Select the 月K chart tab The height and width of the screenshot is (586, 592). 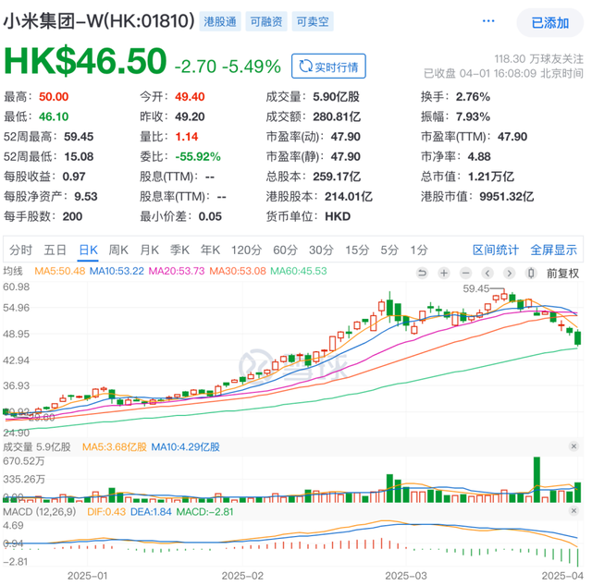coord(149,250)
